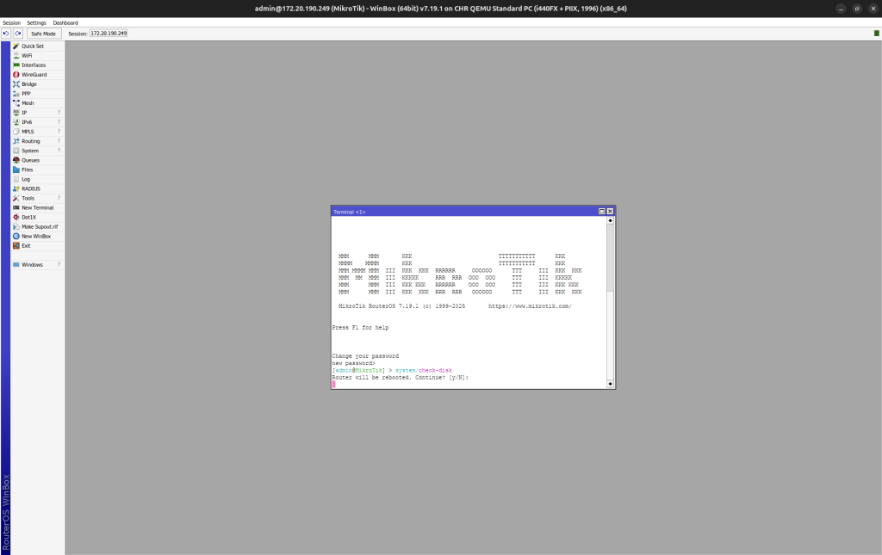Open the Bridge configuration
This screenshot has height=555, width=882.
pos(37,84)
